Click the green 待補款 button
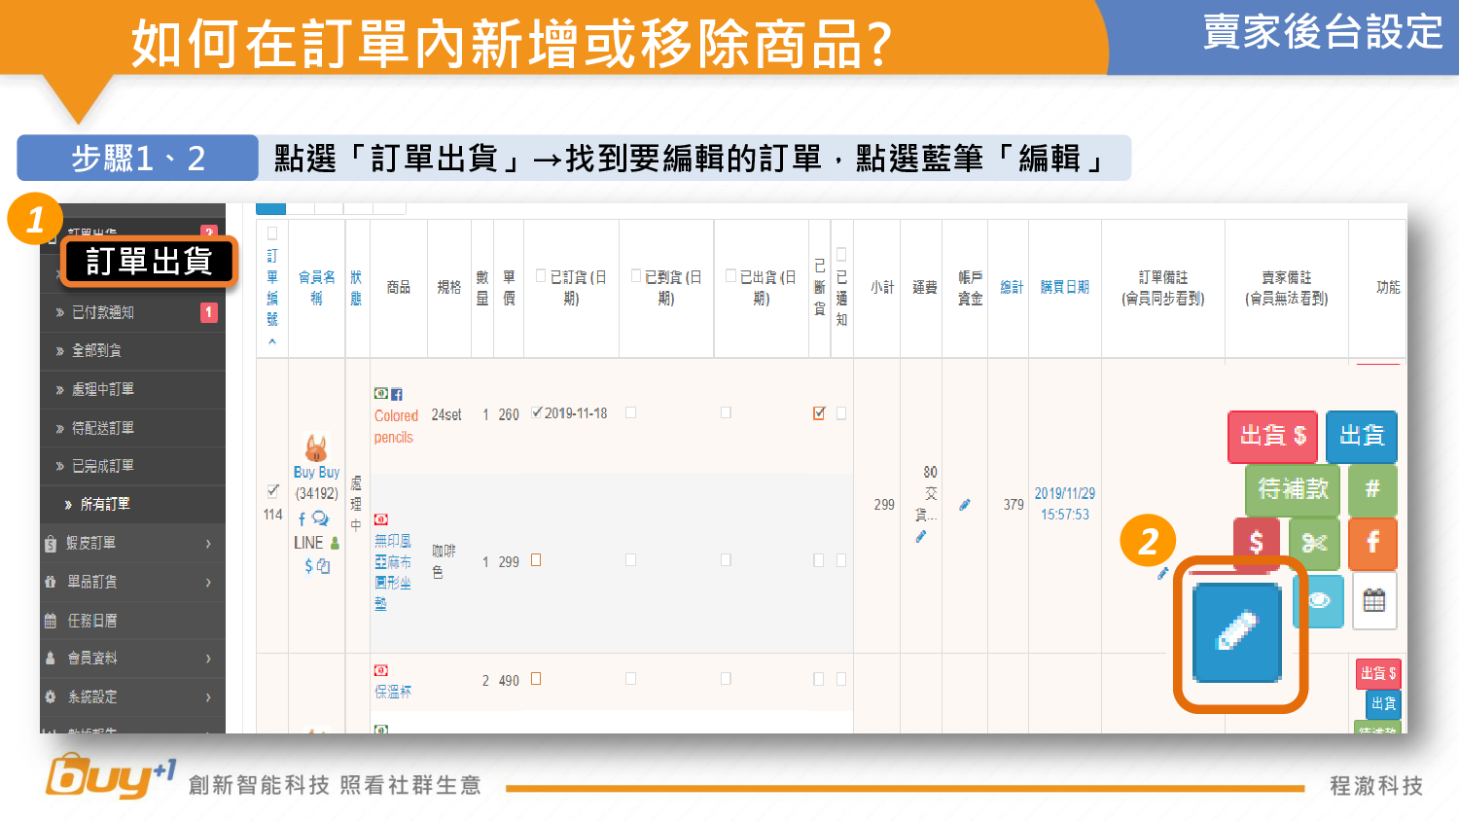The width and height of the screenshot is (1459, 821). (1292, 488)
